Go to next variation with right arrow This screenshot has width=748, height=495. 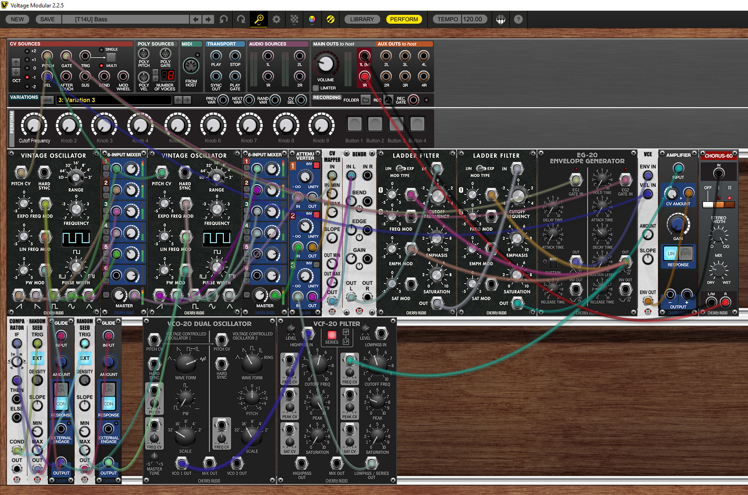pos(187,100)
